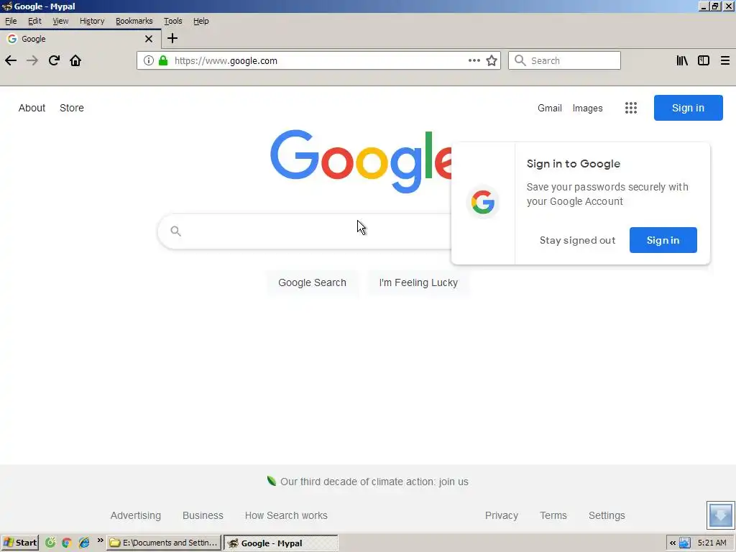Open the Privacy footer link
This screenshot has width=736, height=552.
[501, 515]
